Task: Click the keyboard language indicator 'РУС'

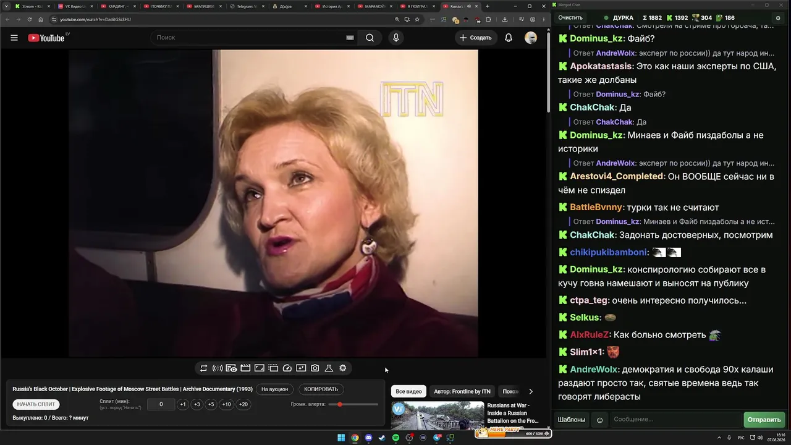Action: 741,438
